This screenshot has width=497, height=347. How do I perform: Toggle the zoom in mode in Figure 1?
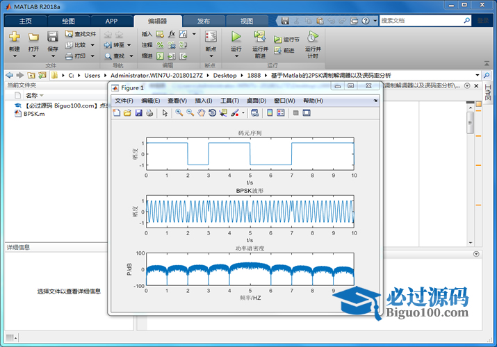179,112
